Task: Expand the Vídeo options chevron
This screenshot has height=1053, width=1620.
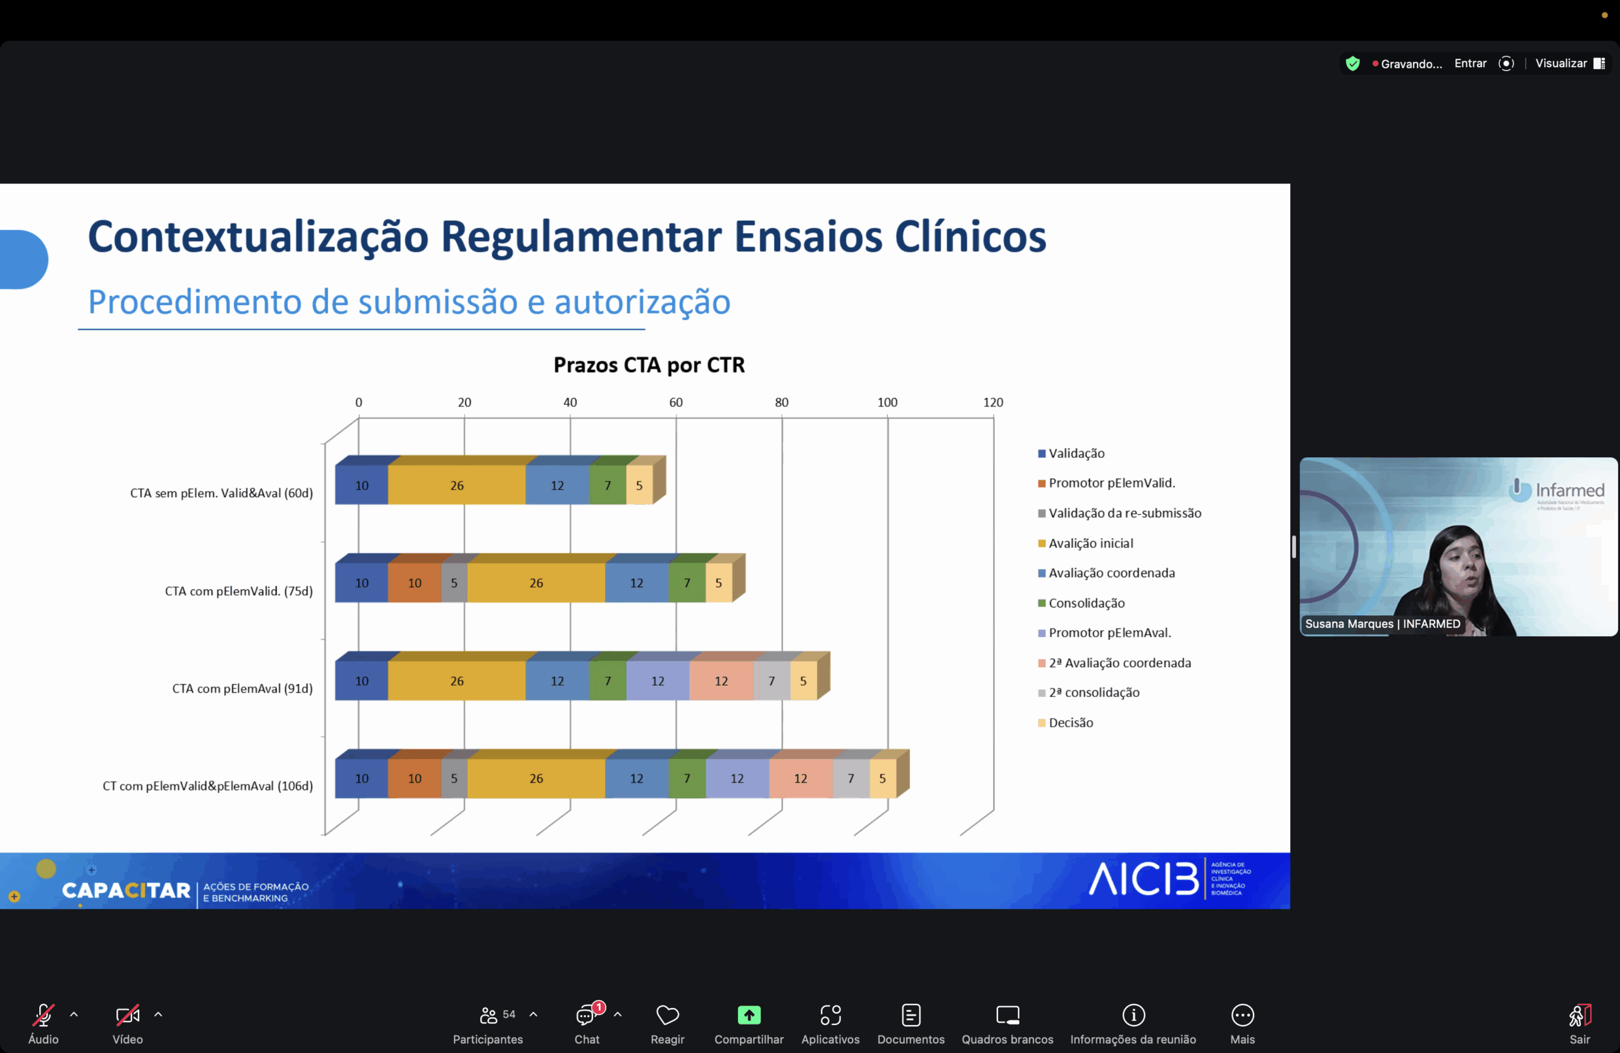Action: point(159,1016)
